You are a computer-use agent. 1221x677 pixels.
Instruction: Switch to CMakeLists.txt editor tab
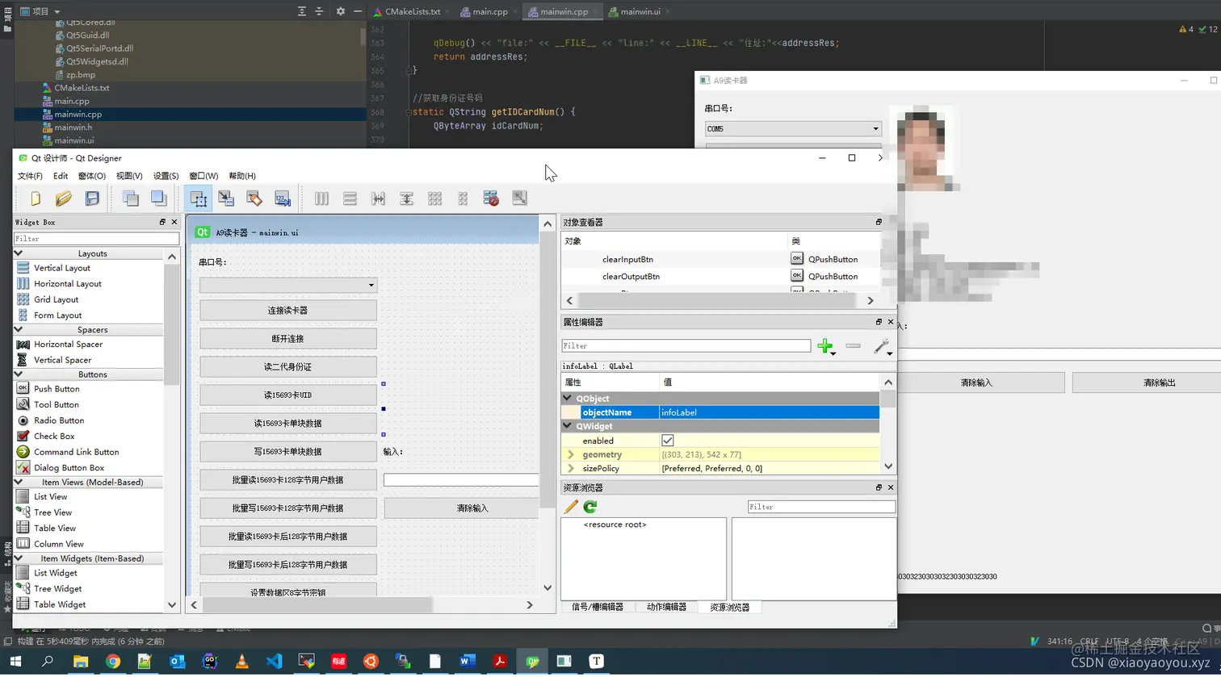412,11
